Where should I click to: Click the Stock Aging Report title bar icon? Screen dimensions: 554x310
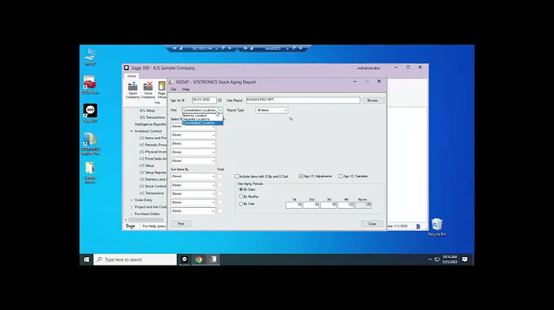click(171, 82)
